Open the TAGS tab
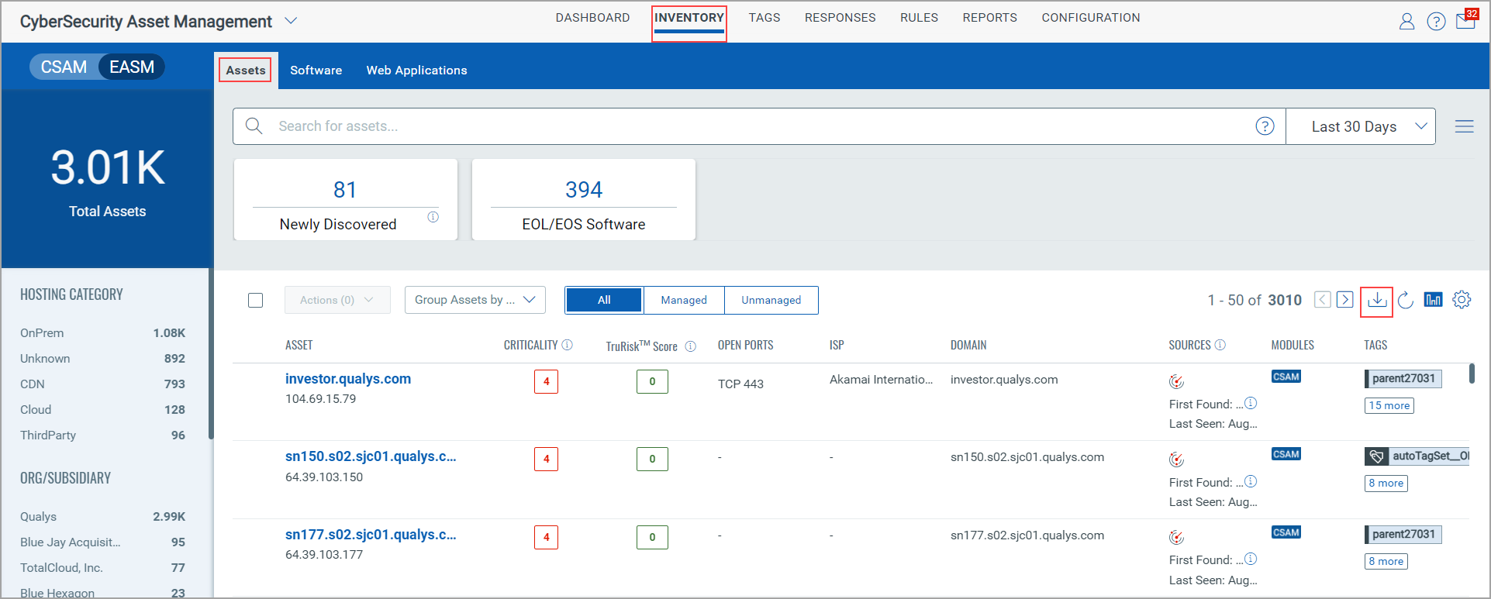 (764, 18)
